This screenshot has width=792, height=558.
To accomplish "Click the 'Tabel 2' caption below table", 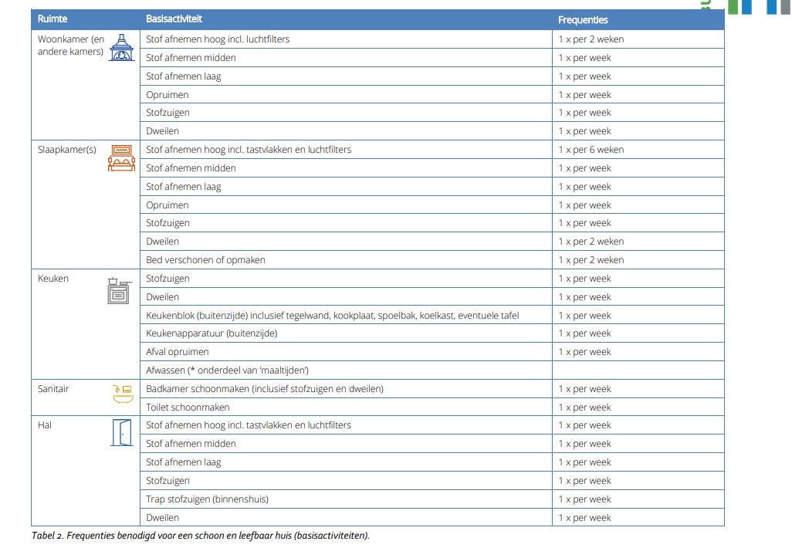I will click(x=200, y=536).
